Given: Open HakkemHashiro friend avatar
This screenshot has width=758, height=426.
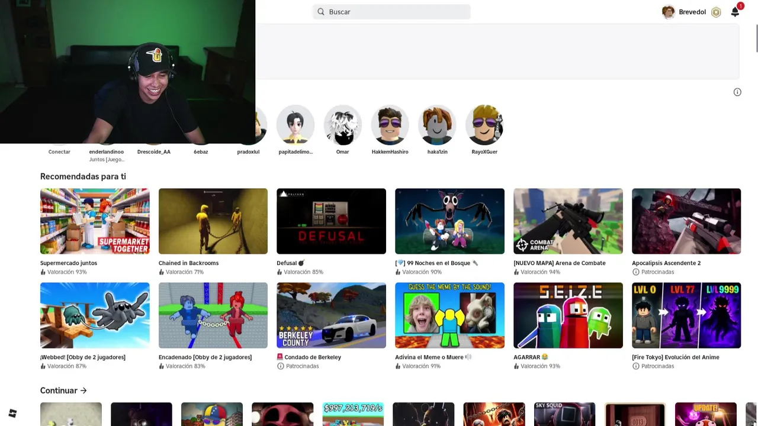Looking at the screenshot, I should coord(390,125).
